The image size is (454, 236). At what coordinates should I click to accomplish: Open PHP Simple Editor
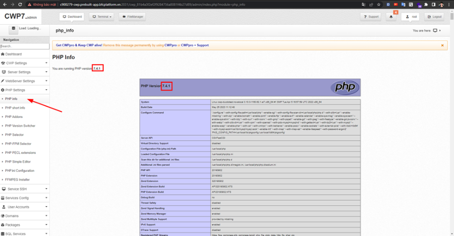[18, 162]
